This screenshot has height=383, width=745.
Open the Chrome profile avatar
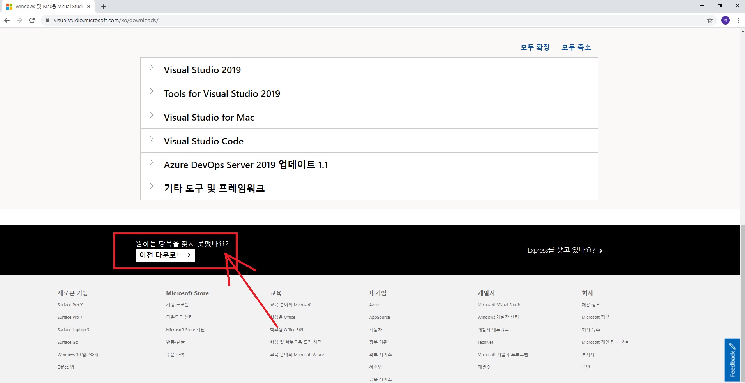(x=726, y=20)
